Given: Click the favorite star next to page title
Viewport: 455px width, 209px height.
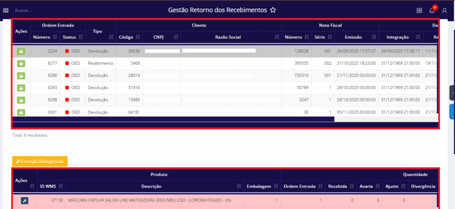Looking at the screenshot, I should (273, 10).
